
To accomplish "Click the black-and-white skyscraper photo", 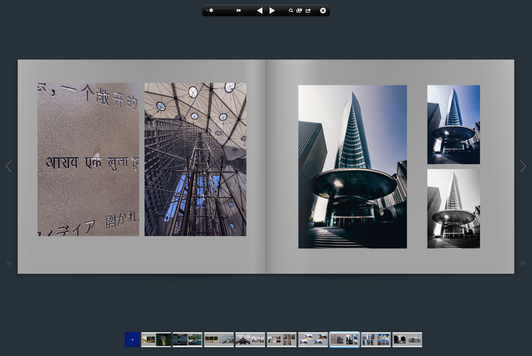I will pyautogui.click(x=453, y=209).
